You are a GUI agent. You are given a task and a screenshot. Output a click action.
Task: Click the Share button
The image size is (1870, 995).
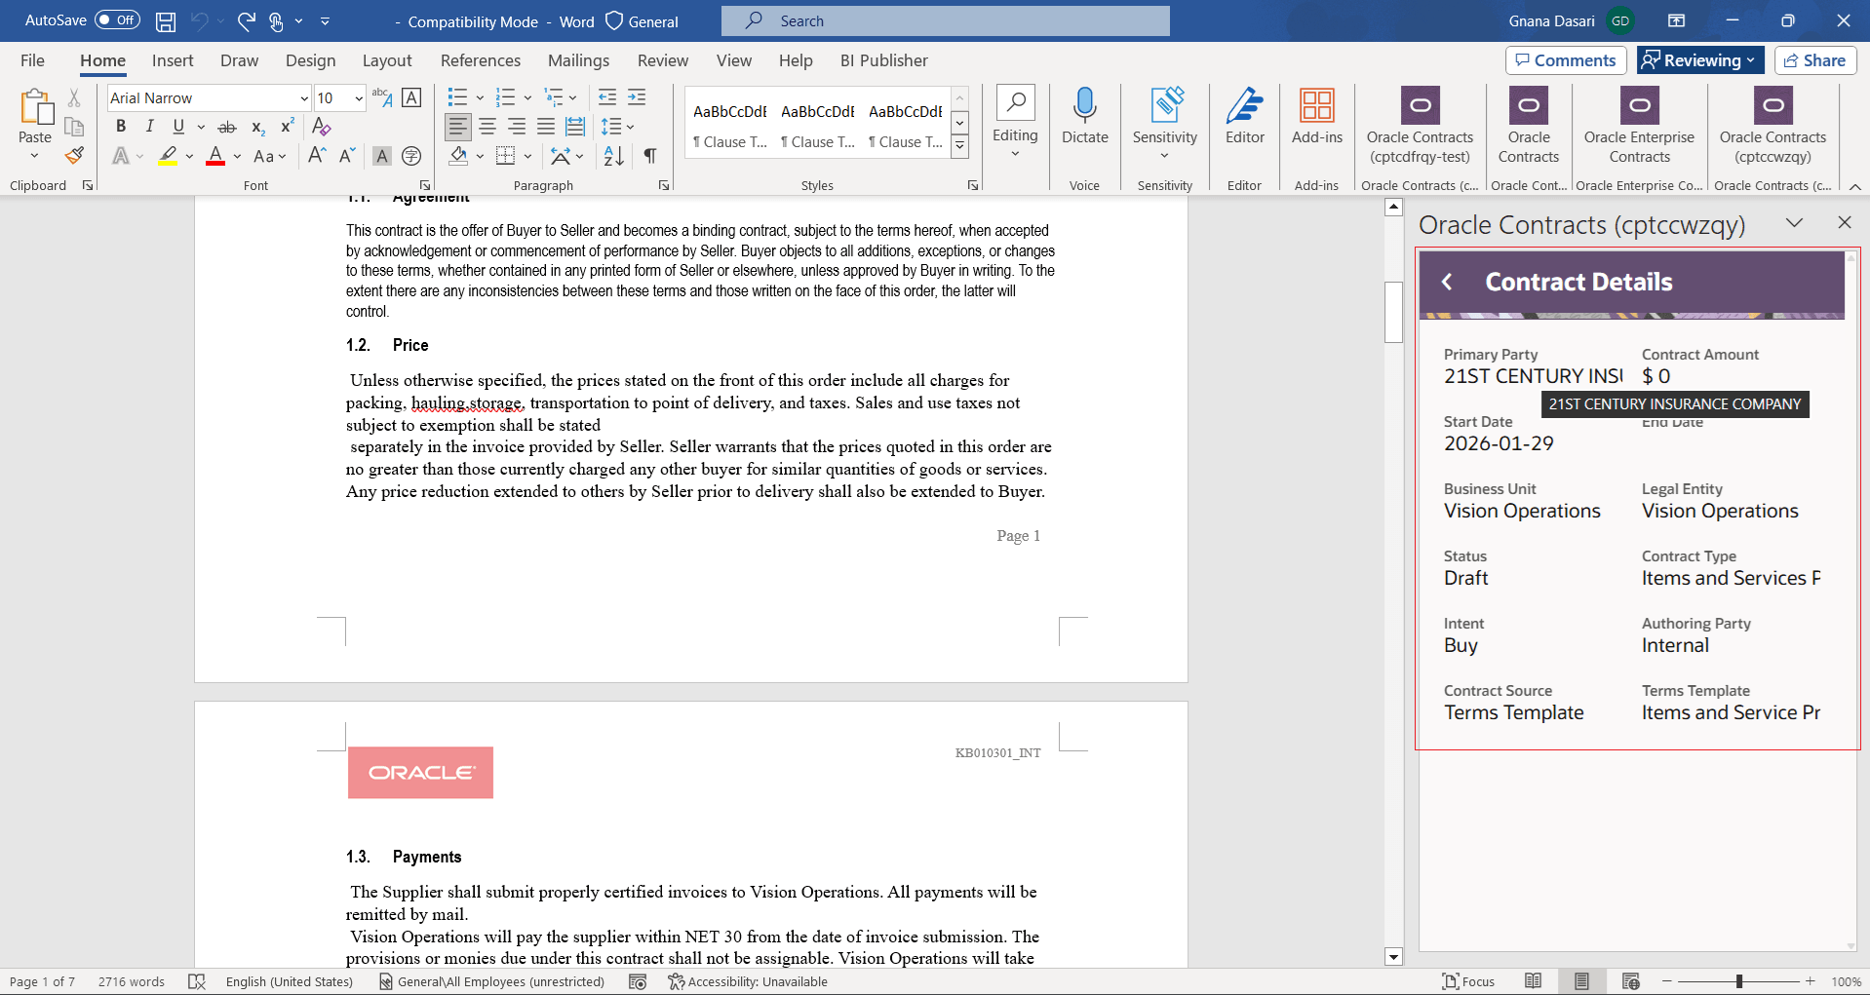tap(1815, 60)
